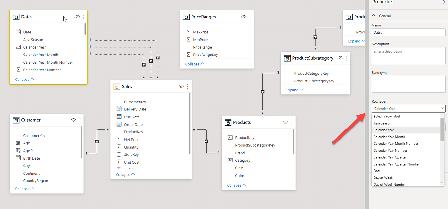Hide the Sales table using its eye icon
The width and height of the screenshot is (448, 209).
point(181,86)
